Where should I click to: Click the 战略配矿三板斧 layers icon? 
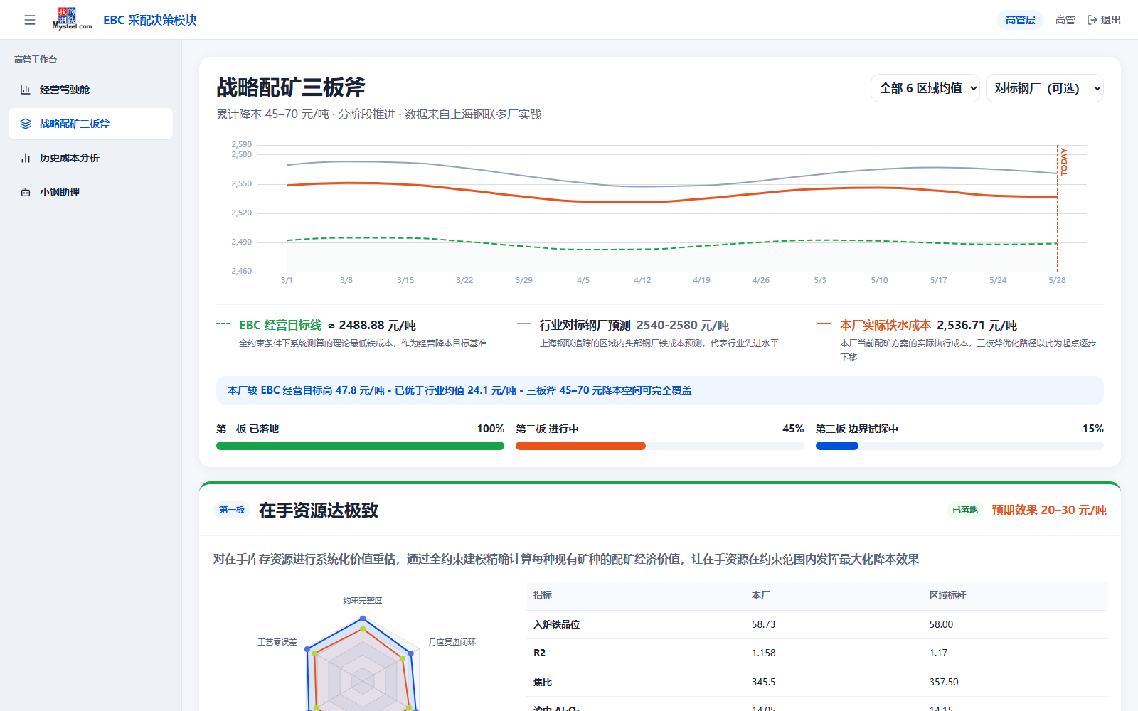pos(26,124)
